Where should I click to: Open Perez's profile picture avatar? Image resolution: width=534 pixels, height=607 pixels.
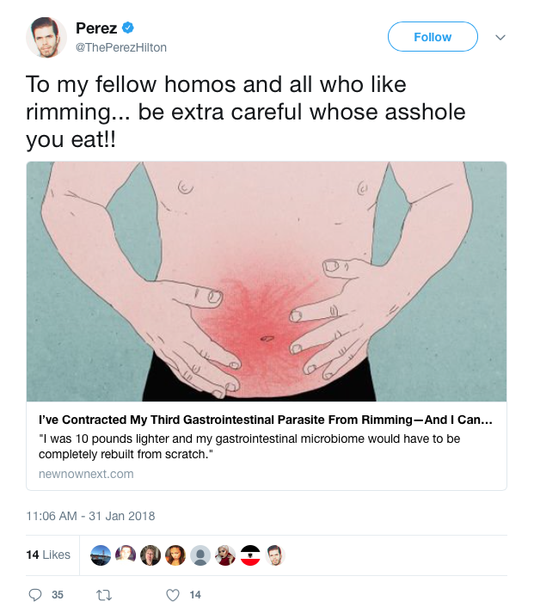pyautogui.click(x=46, y=38)
